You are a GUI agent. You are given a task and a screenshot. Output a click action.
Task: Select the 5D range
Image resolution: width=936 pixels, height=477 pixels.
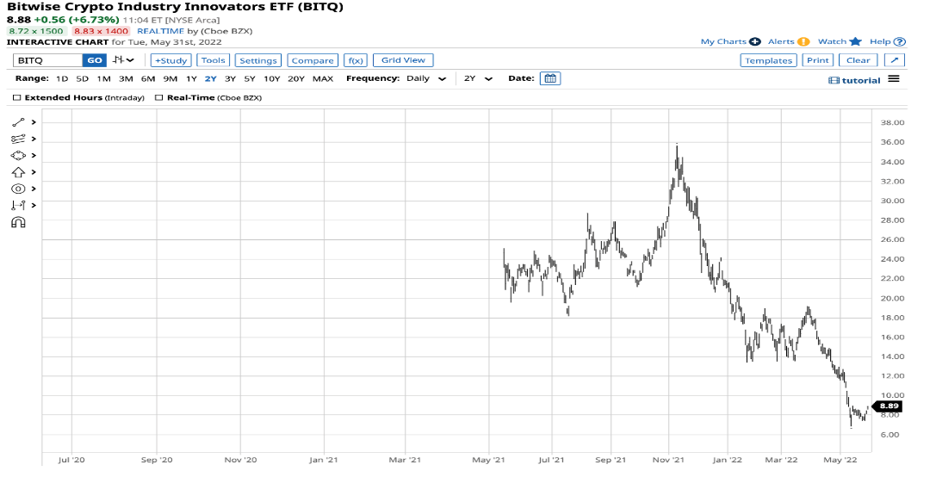click(x=83, y=79)
